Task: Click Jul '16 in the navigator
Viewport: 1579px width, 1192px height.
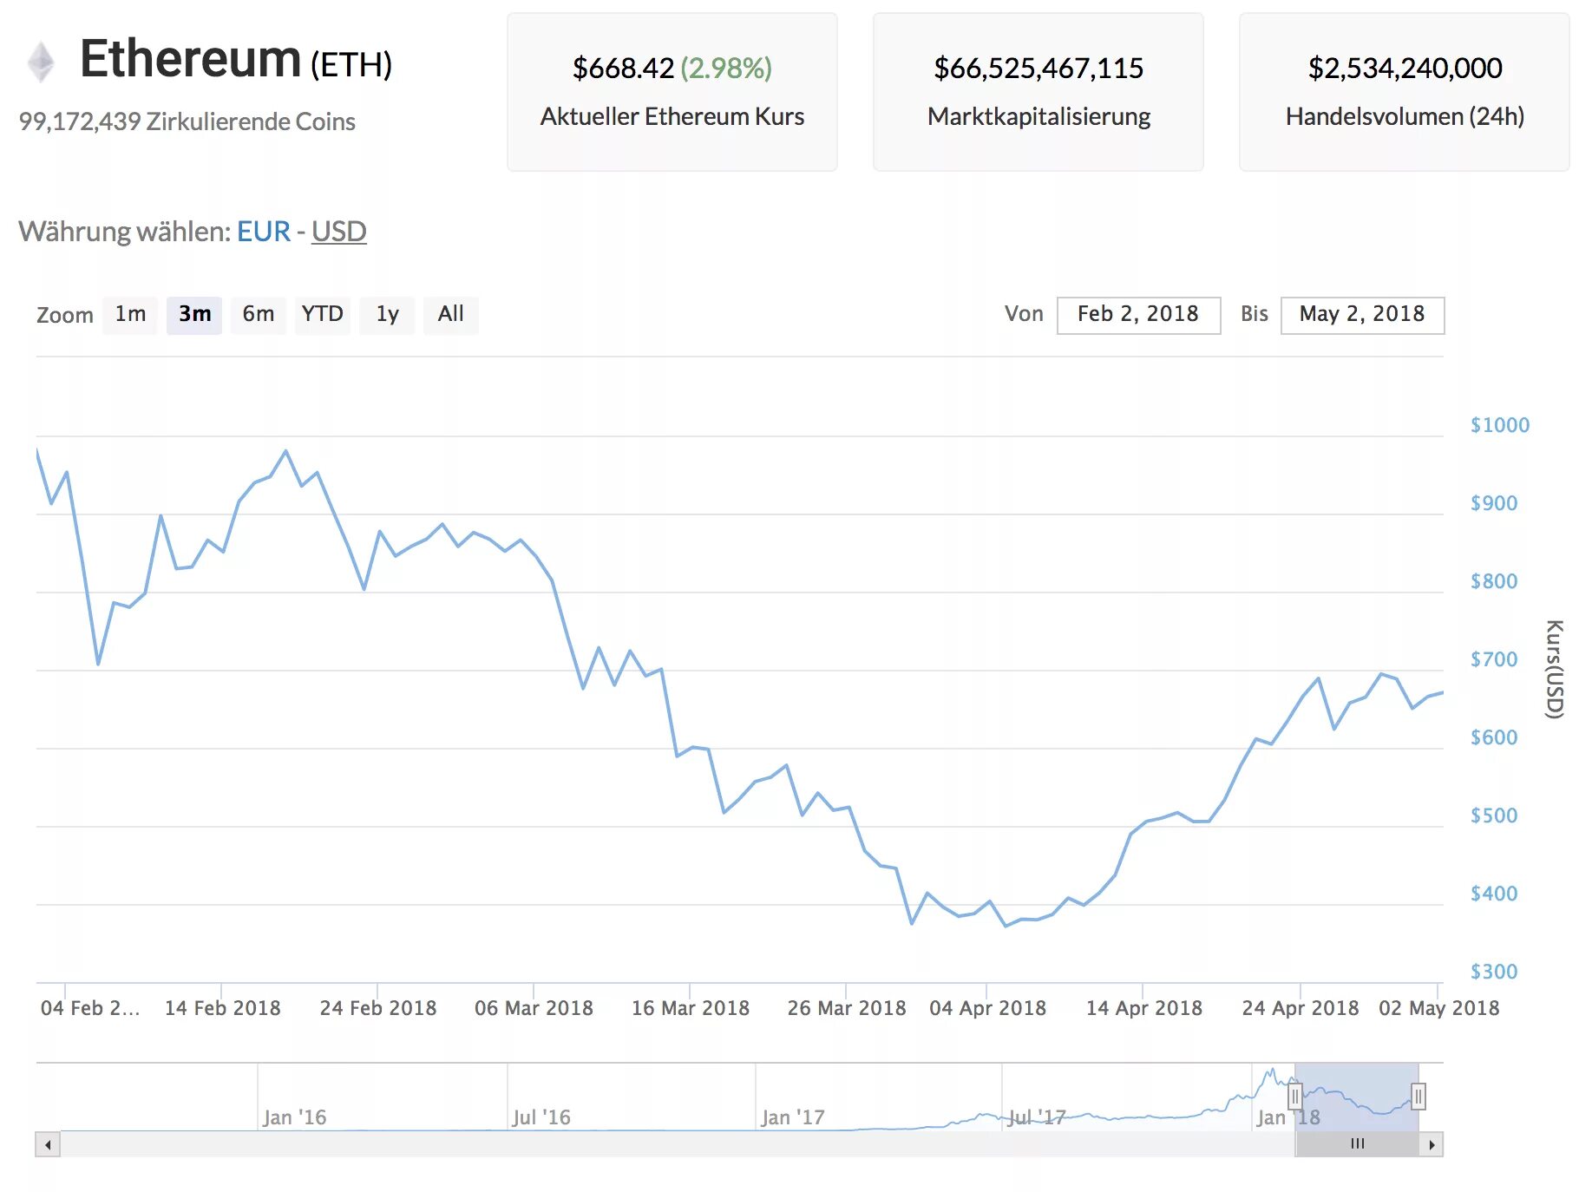Action: pyautogui.click(x=541, y=1117)
